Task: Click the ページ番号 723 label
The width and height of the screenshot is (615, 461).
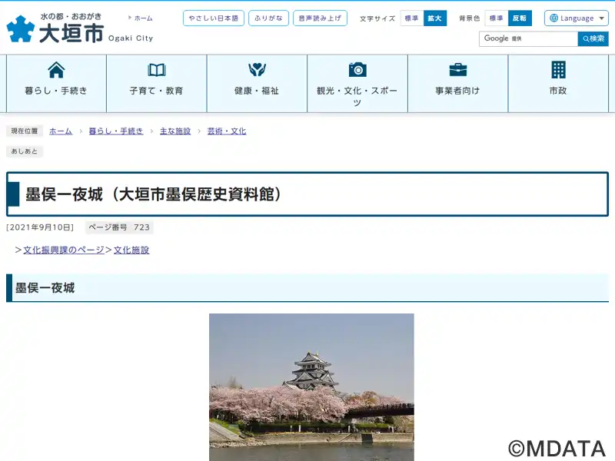Action: tap(119, 227)
